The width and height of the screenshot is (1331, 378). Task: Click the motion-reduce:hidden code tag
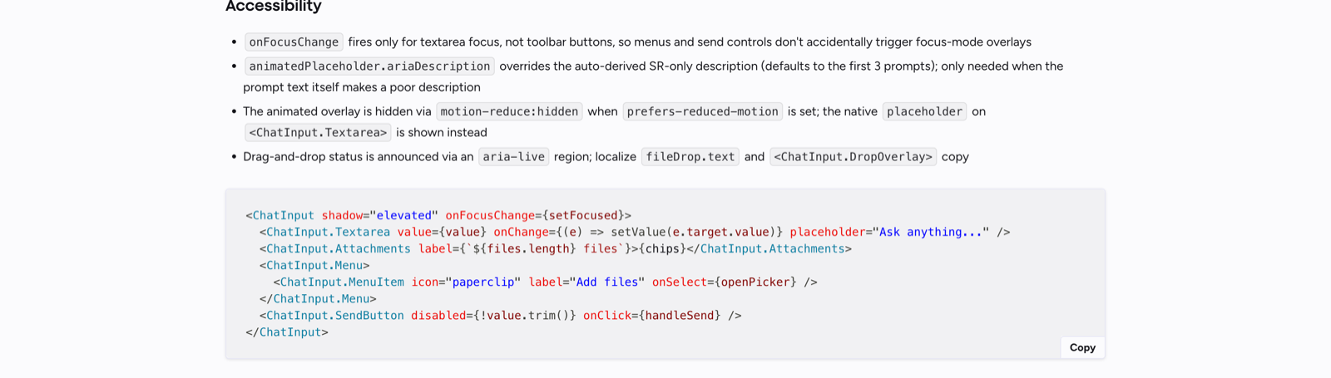pyautogui.click(x=509, y=111)
